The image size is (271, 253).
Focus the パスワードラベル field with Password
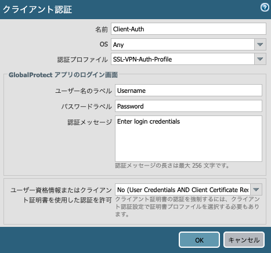click(189, 106)
